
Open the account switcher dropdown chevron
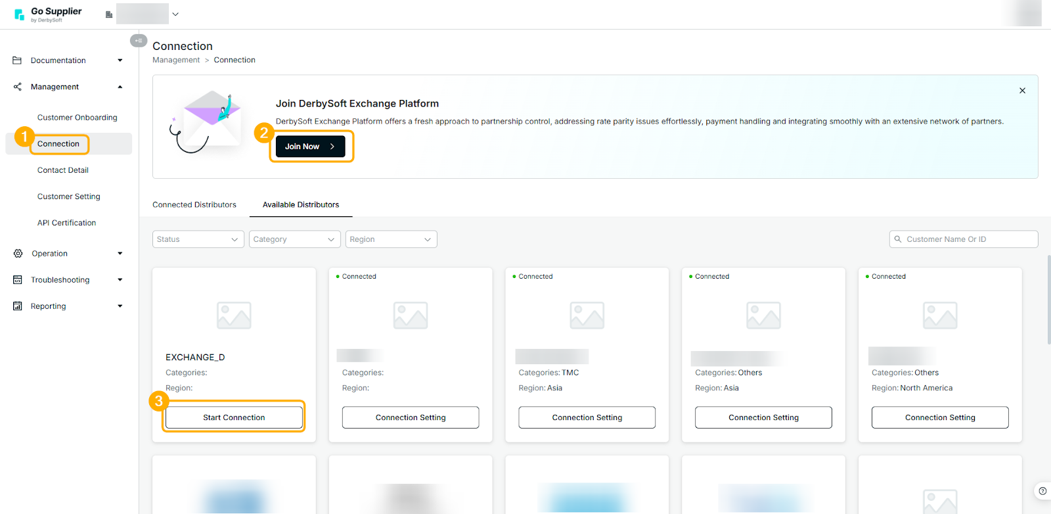tap(175, 14)
